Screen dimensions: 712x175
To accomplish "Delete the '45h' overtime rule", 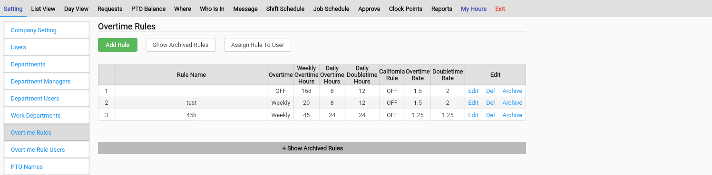I will pos(490,115).
